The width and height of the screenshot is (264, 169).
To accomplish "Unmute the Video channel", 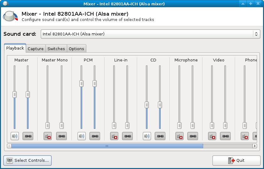I will 212,136.
